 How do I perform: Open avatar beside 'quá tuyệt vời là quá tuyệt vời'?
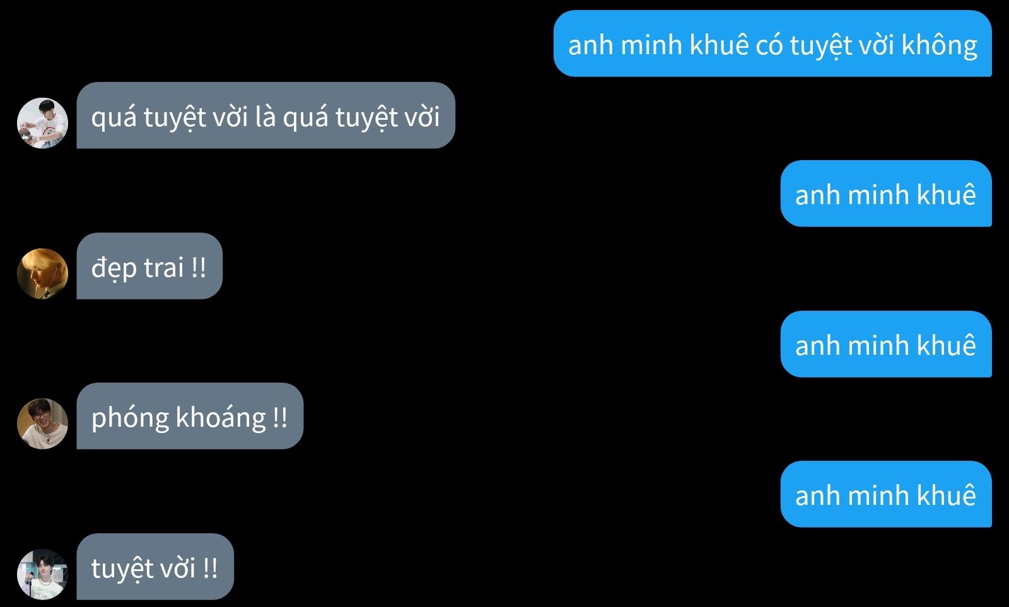click(x=42, y=123)
